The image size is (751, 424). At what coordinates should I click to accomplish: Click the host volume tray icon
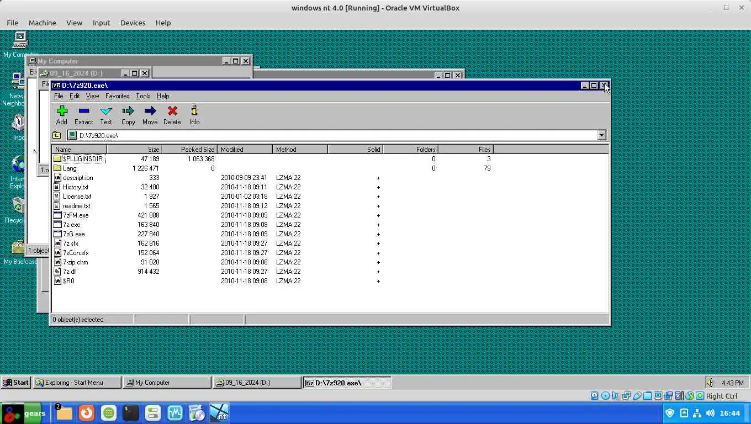[x=710, y=413]
